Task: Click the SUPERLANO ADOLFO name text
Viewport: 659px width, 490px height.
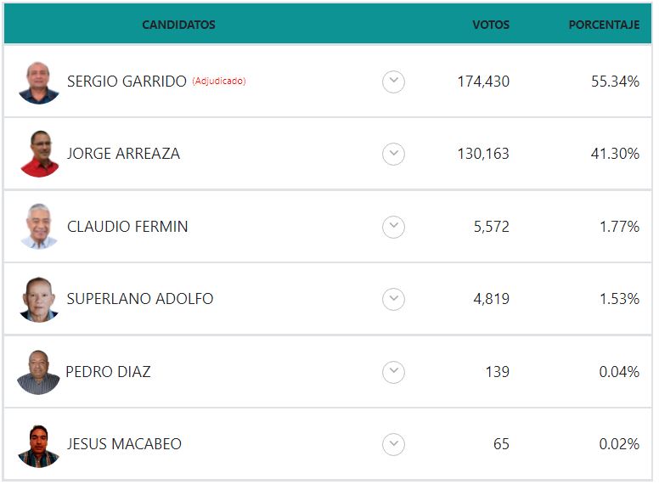Action: point(140,299)
